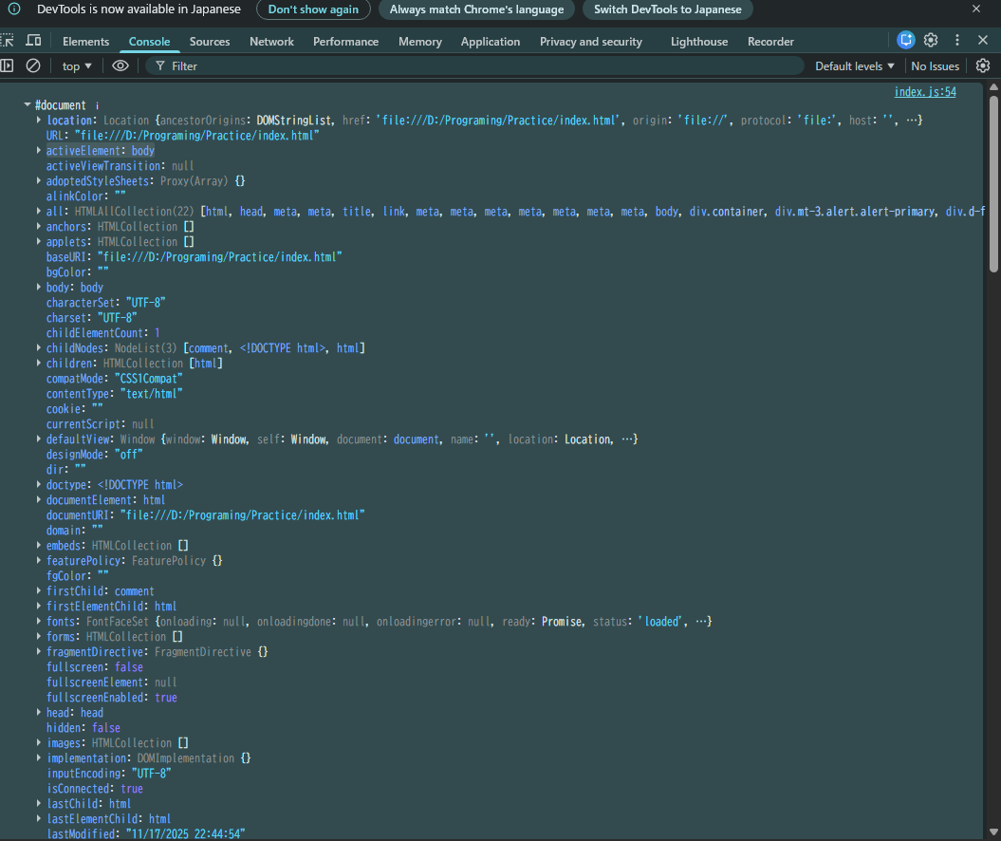
Task: Open the Performance tab
Action: (345, 41)
